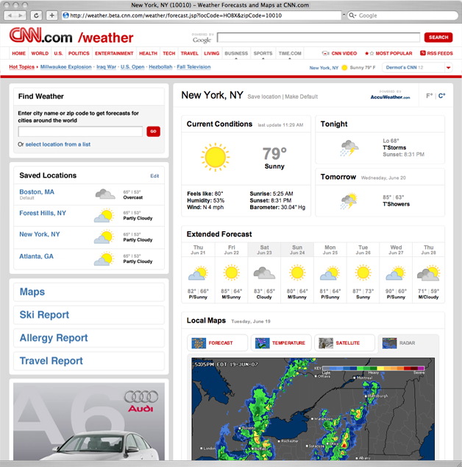Open the Milwaukee Explosion hot topic
Viewport: 462px width, 467px height.
click(65, 67)
